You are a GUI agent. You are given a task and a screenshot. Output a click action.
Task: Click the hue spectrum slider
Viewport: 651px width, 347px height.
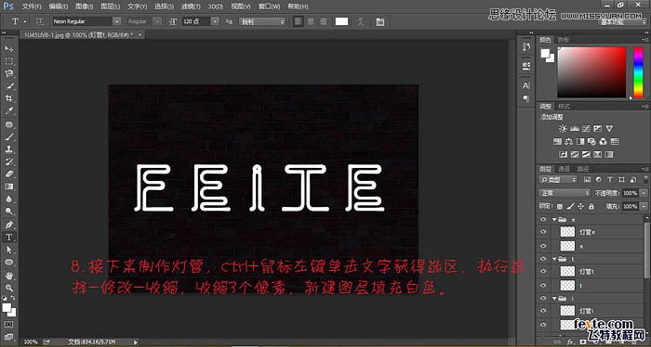[638, 72]
